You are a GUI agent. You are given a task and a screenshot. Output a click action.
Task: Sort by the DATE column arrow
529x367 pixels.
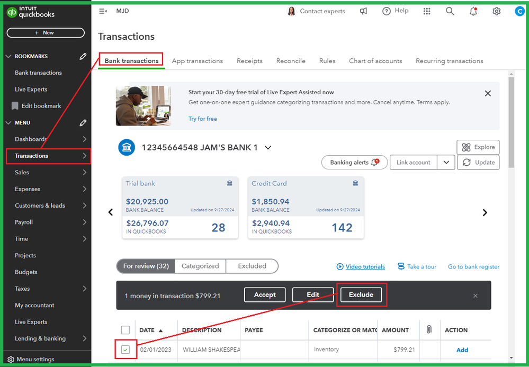(160, 330)
